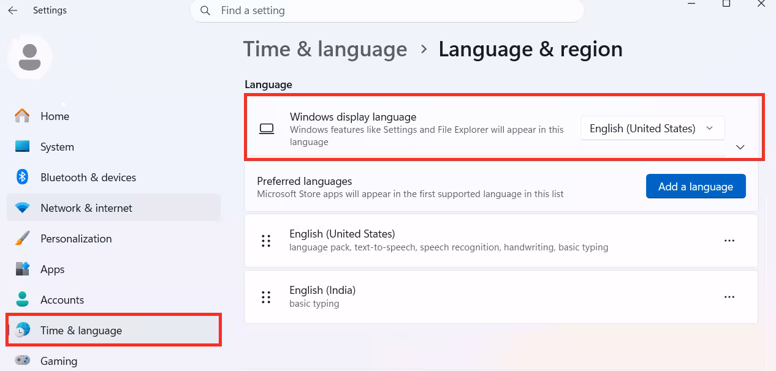Click the Personalization paintbrush icon
Viewport: 776px width, 371px height.
22,238
